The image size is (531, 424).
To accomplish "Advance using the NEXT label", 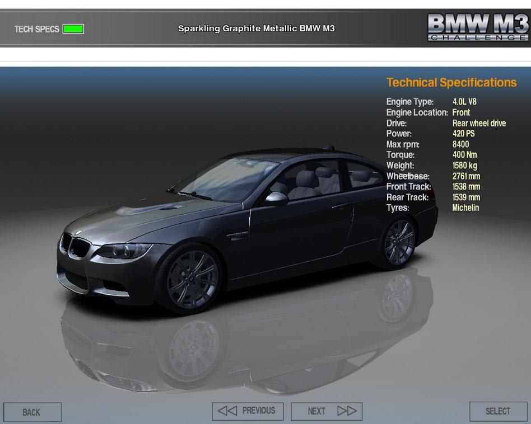I will pyautogui.click(x=316, y=411).
